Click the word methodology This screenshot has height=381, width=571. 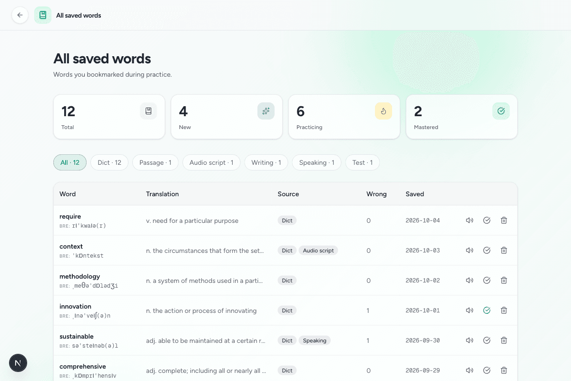[x=79, y=277]
